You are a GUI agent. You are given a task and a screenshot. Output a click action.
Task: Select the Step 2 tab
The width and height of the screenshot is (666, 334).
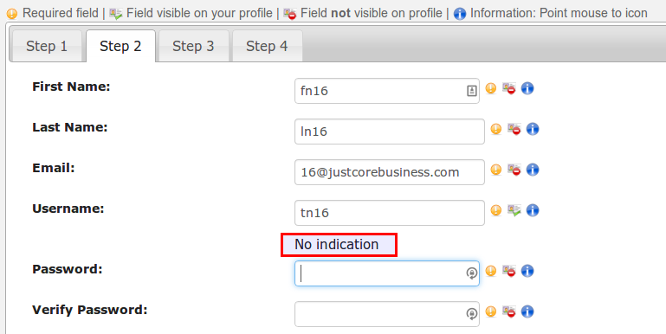click(x=120, y=46)
